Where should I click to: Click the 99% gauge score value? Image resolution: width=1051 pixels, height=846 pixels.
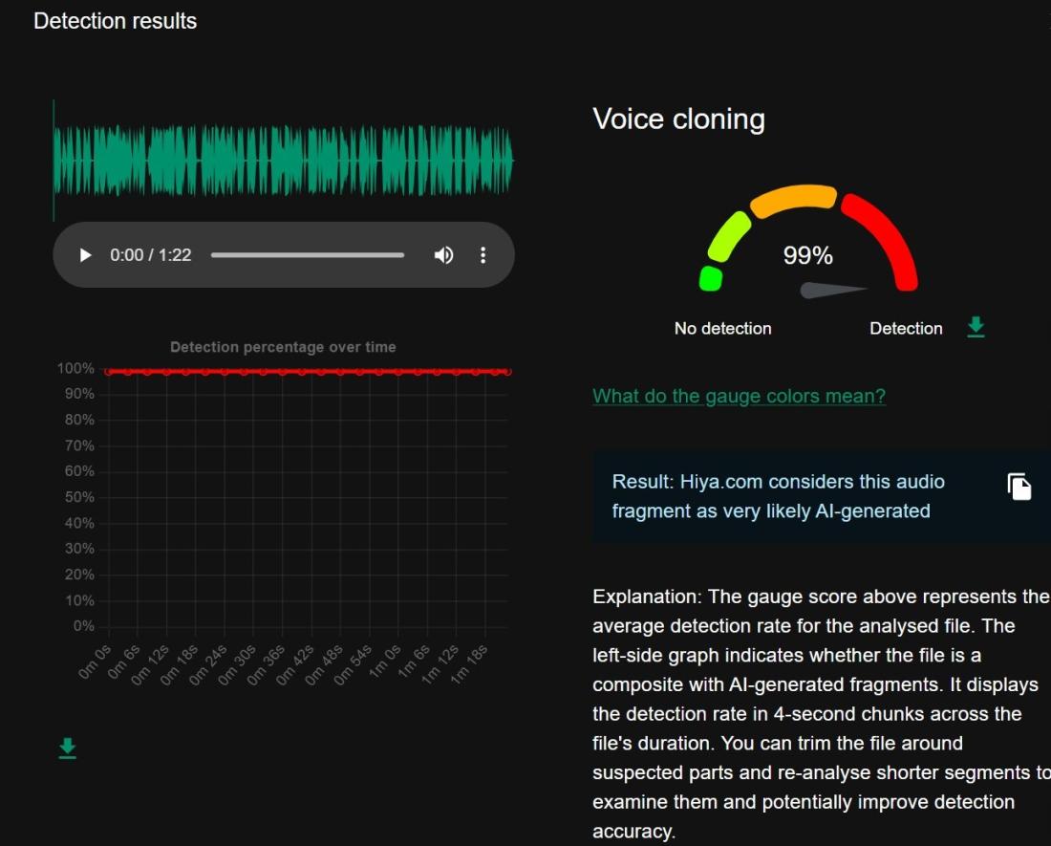click(807, 255)
